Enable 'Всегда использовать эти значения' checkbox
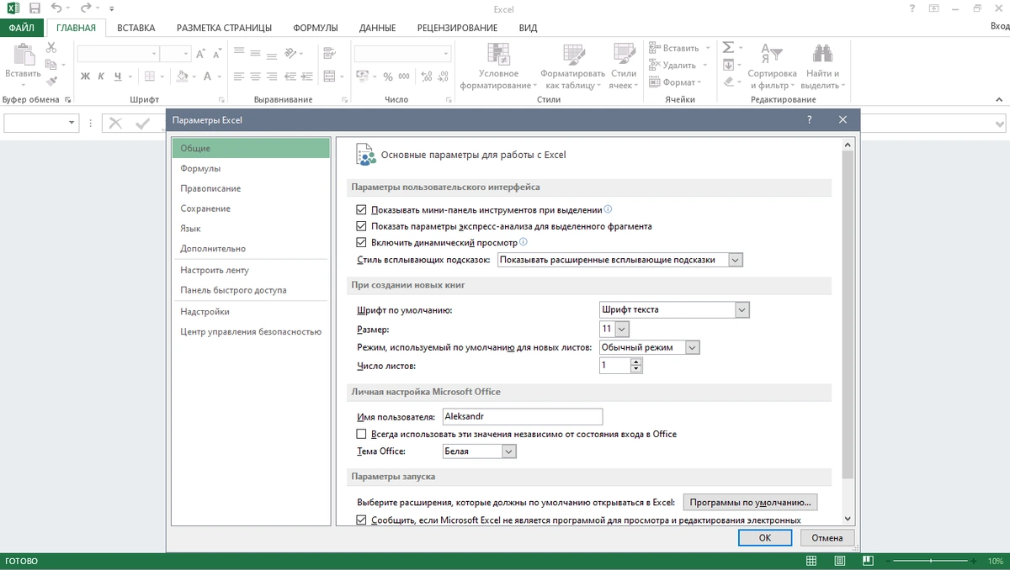This screenshot has width=1010, height=570. [362, 434]
